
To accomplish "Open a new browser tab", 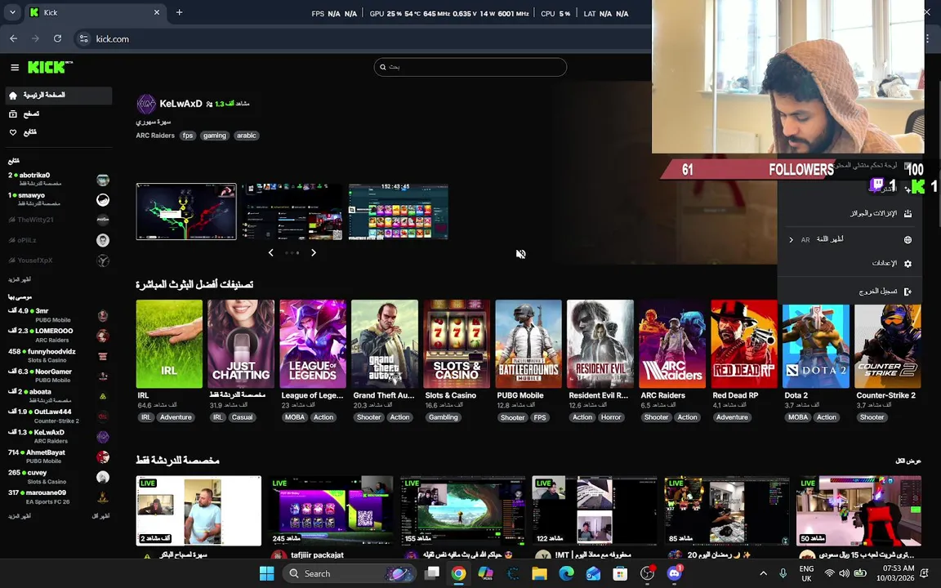I will (x=179, y=12).
